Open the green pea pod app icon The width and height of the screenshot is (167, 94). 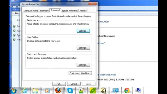pos(93,91)
